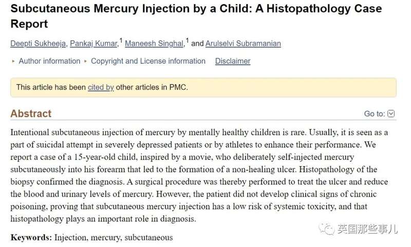Image resolution: width=411 pixels, height=247 pixels.
Task: Expand the Author information section
Action: (49, 61)
